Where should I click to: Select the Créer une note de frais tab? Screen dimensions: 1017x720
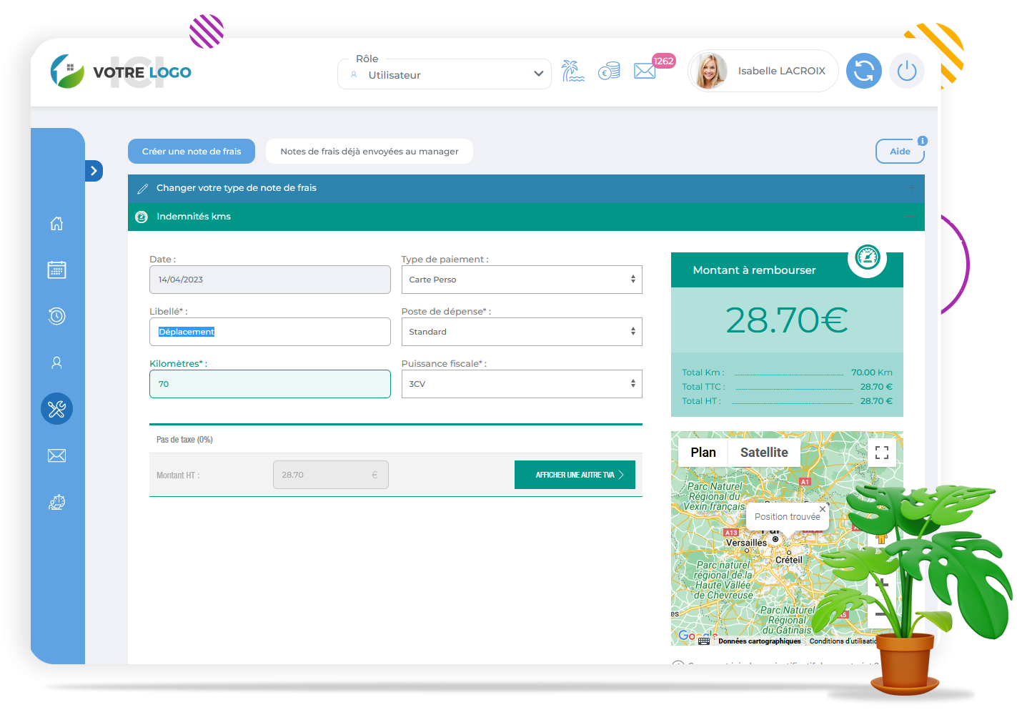pyautogui.click(x=192, y=152)
